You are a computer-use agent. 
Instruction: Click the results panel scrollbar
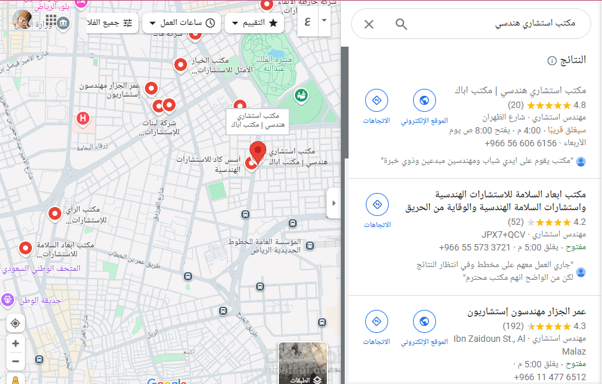[x=345, y=103]
